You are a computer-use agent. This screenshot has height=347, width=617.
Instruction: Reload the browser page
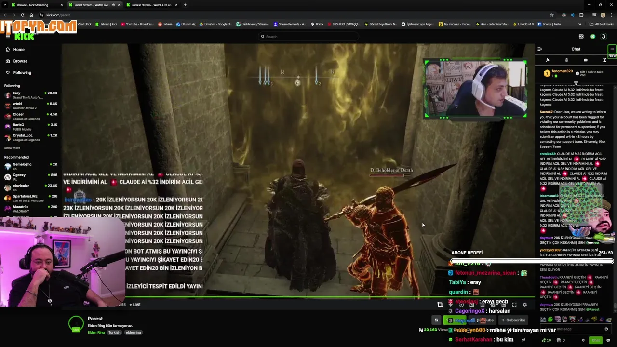pyautogui.click(x=23, y=15)
